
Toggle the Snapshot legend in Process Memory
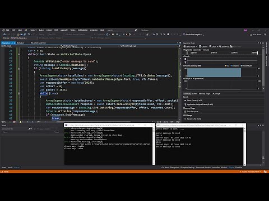coord(235,66)
